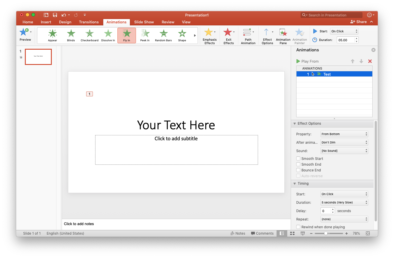
Task: Delete selected animation with red X
Action: (x=370, y=61)
